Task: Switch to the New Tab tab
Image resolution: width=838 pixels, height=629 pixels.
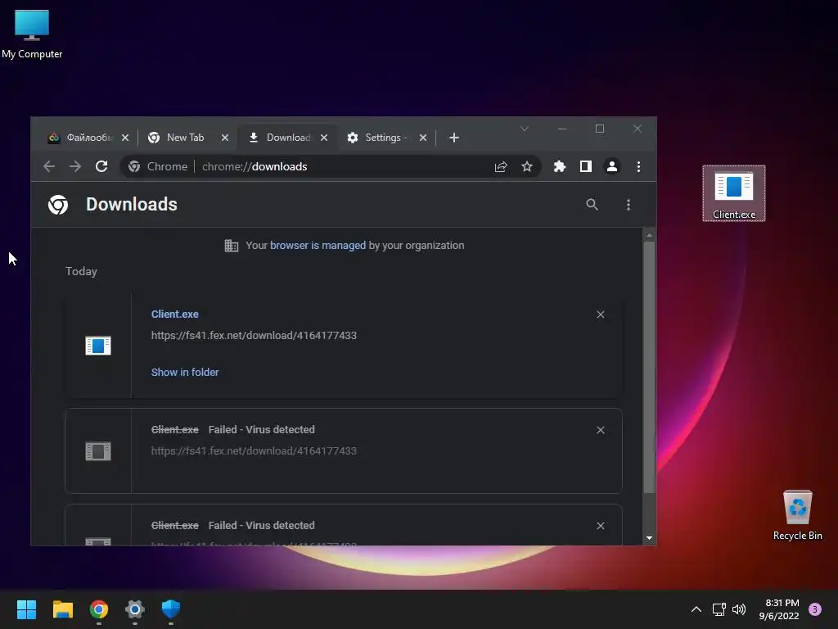Action: [x=186, y=138]
